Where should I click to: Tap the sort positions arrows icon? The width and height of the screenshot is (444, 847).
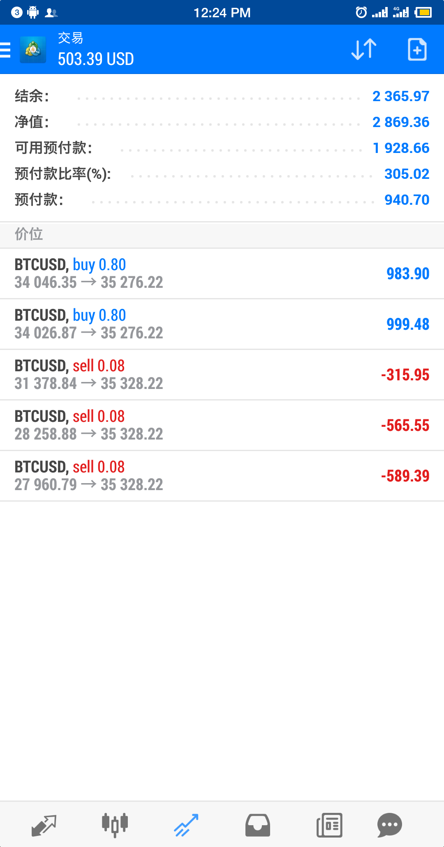(x=364, y=49)
